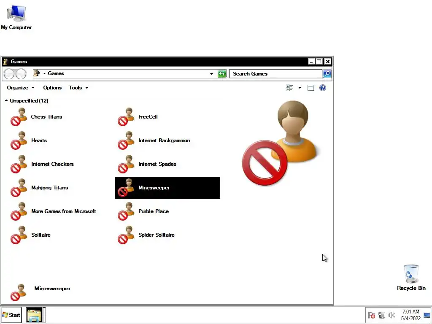The height and width of the screenshot is (324, 432).
Task: Click the Internet Backgammon label
Action: pos(164,140)
